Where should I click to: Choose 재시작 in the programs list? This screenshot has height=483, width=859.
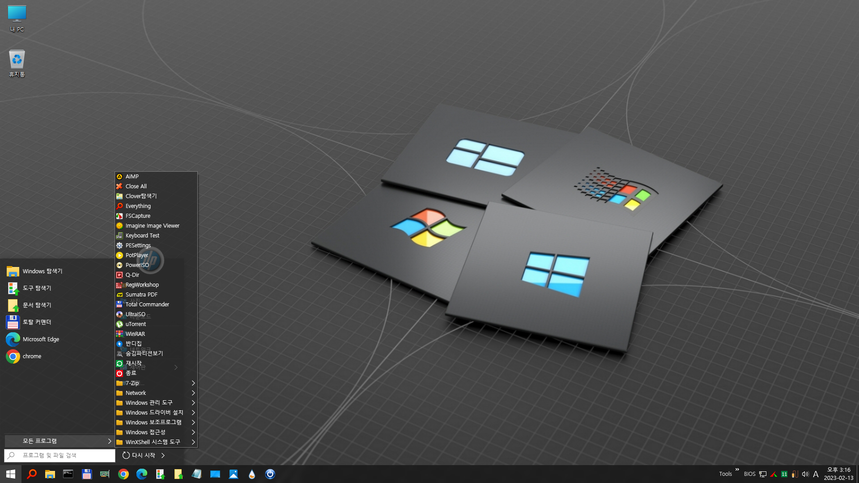coord(156,364)
